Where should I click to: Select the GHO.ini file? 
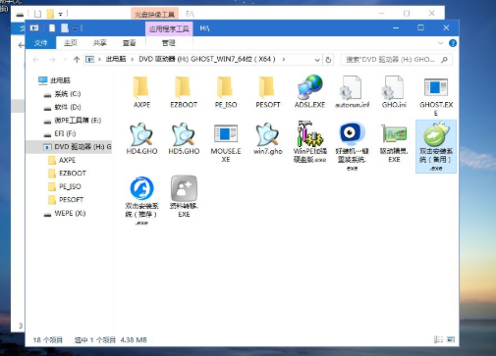click(394, 91)
